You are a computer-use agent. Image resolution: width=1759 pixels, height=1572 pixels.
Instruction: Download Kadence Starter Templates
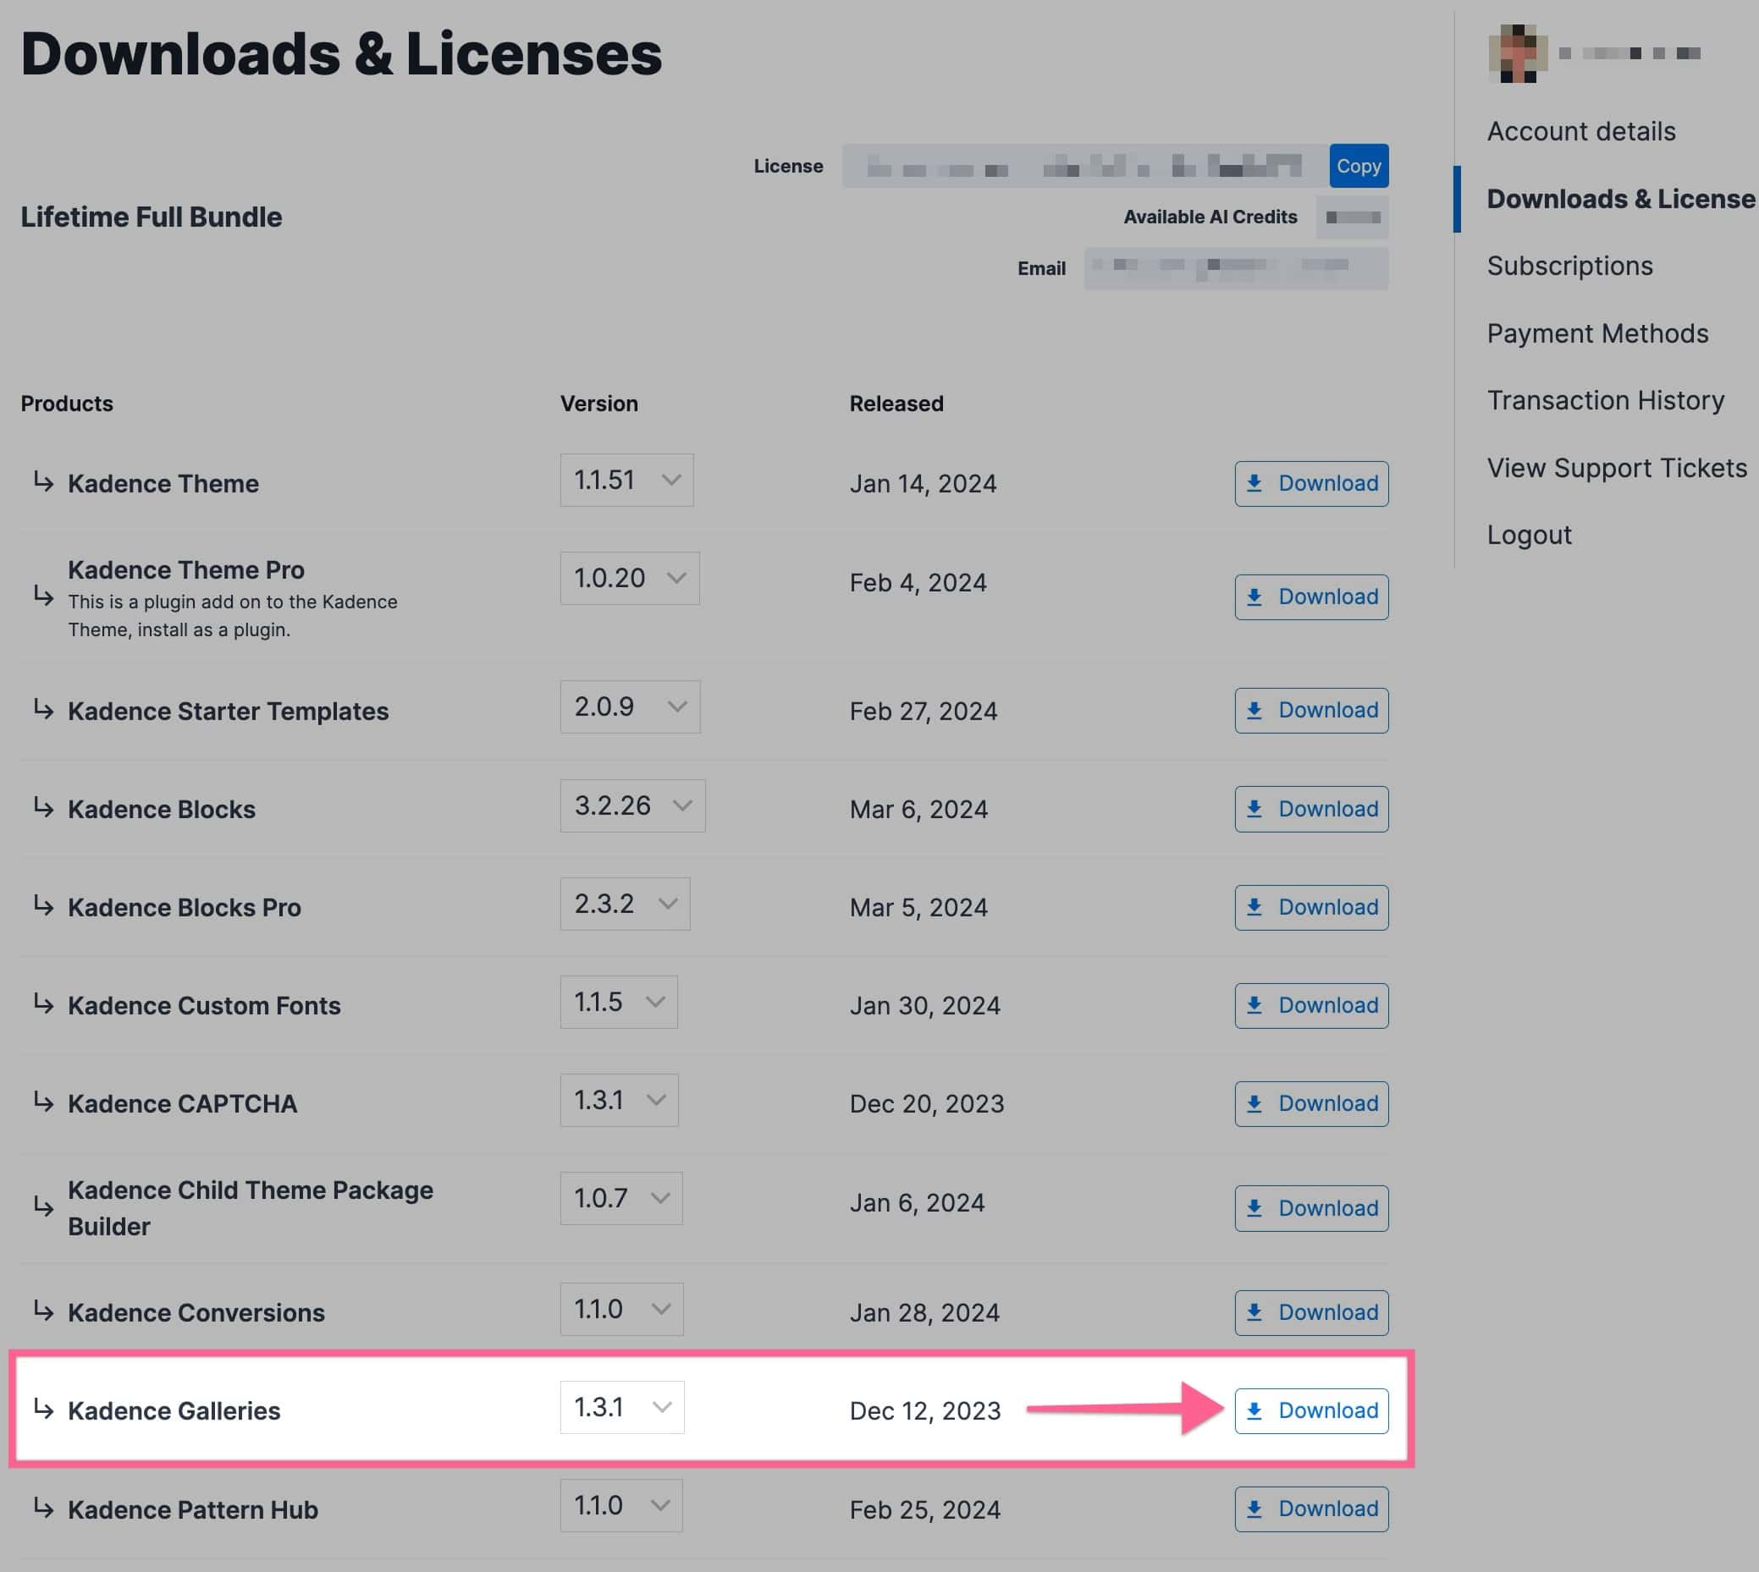[1311, 711]
